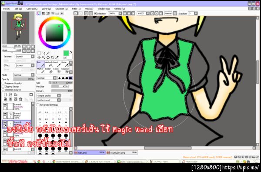Select the Deselect pen tool
The width and height of the screenshot is (261, 172).
point(65,71)
